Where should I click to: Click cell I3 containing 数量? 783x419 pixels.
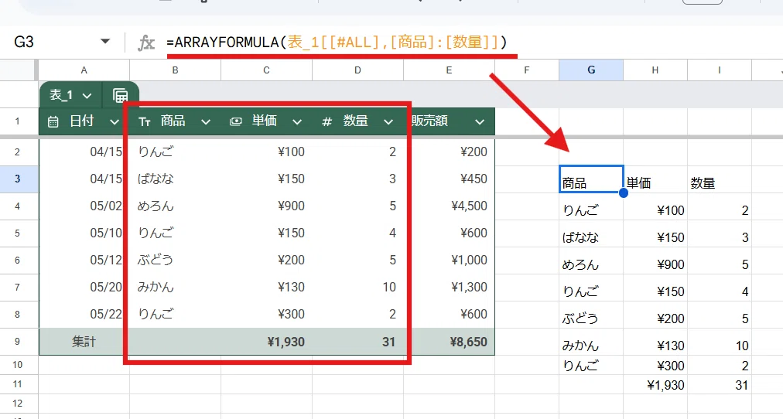[x=719, y=179]
